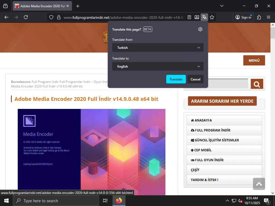Click the Translate button
The width and height of the screenshot is (275, 206).
176,79
